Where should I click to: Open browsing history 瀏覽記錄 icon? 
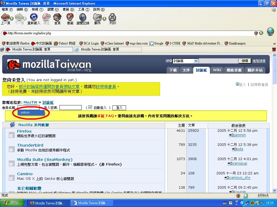(83, 17)
